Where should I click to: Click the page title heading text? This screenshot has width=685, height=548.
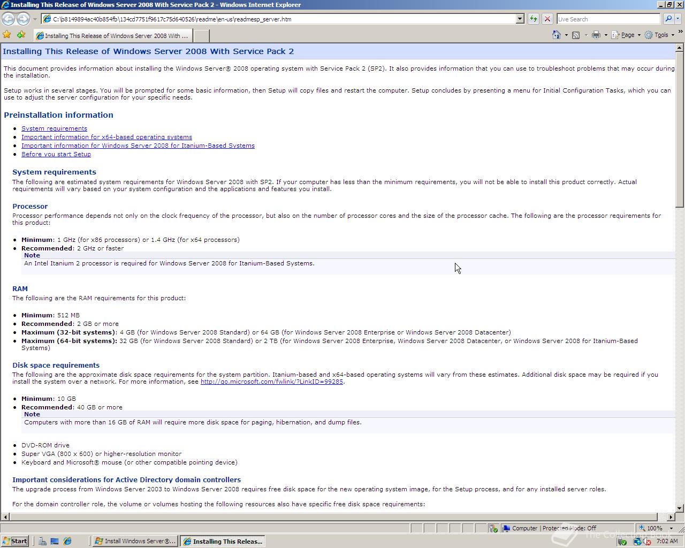point(148,51)
